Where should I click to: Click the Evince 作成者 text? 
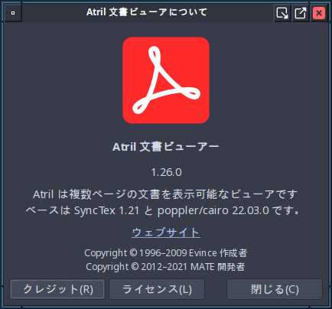[x=218, y=253]
